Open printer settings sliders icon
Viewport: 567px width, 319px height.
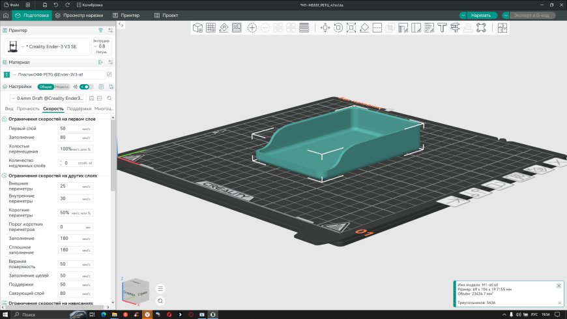pos(111,31)
